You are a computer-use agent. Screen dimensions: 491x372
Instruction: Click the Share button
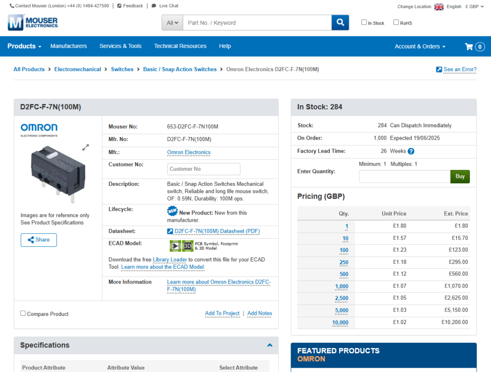[38, 240]
